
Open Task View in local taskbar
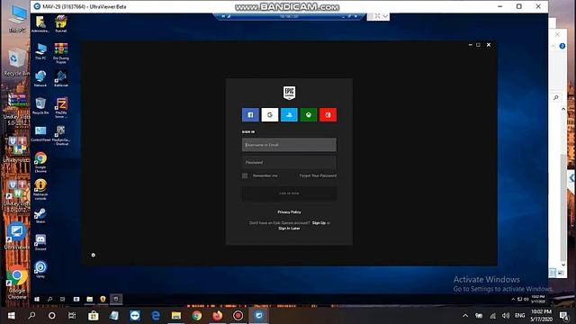tap(72, 316)
